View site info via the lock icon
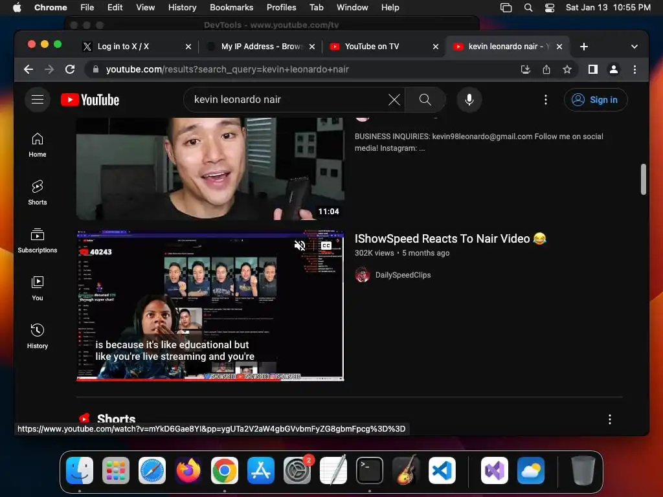663x497 pixels. click(96, 69)
